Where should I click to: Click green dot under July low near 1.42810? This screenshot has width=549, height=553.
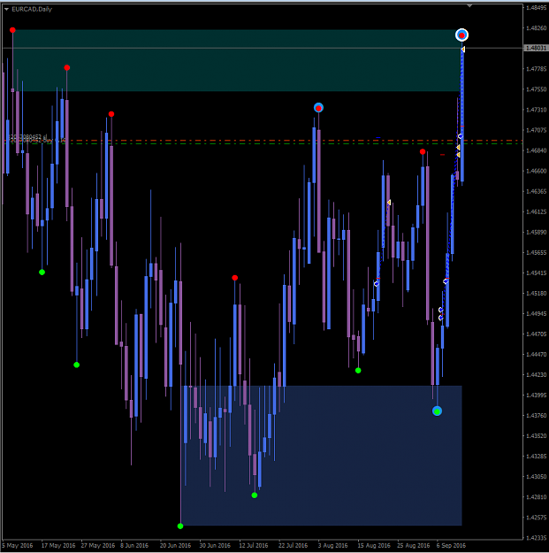[255, 495]
